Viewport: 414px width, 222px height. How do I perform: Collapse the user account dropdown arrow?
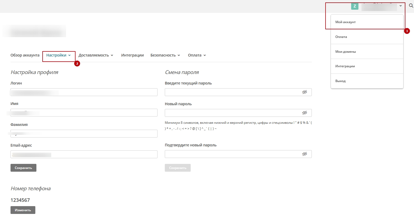pyautogui.click(x=401, y=6)
